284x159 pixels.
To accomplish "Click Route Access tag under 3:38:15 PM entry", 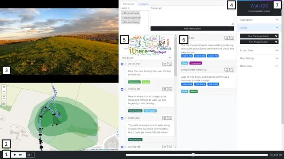I will coord(135,140).
